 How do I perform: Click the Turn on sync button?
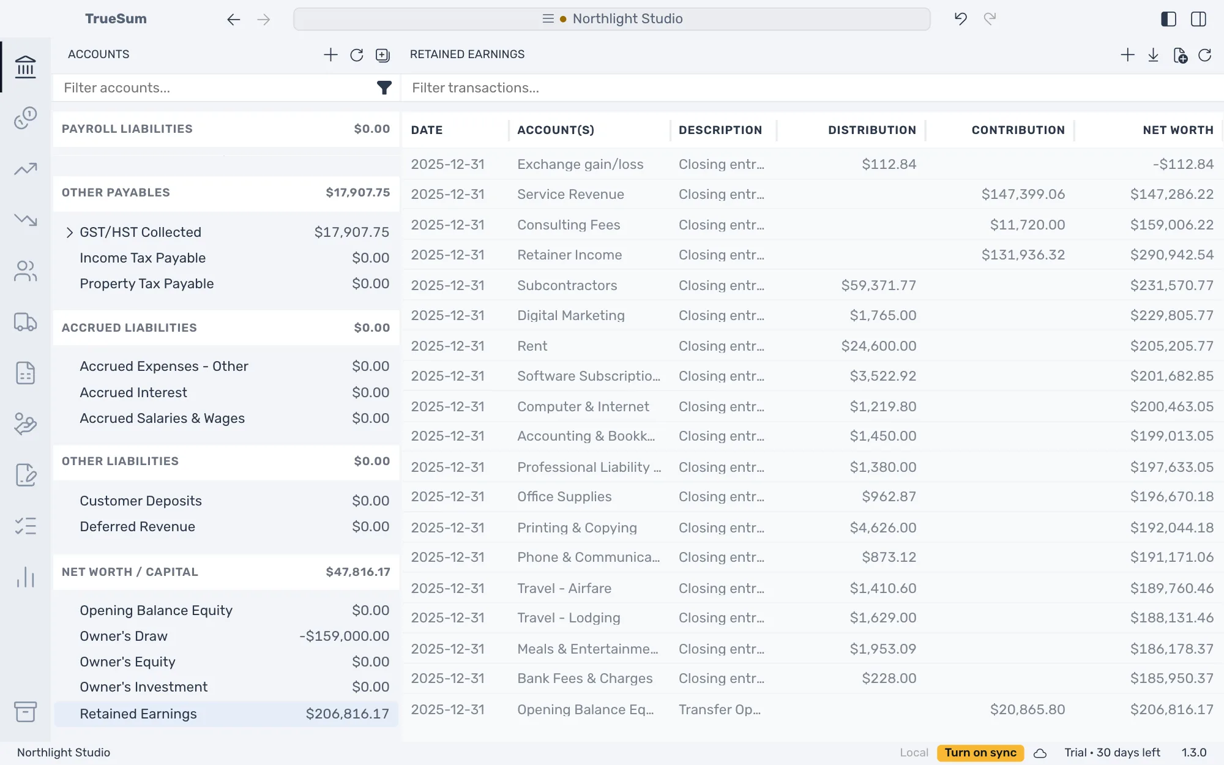980,753
